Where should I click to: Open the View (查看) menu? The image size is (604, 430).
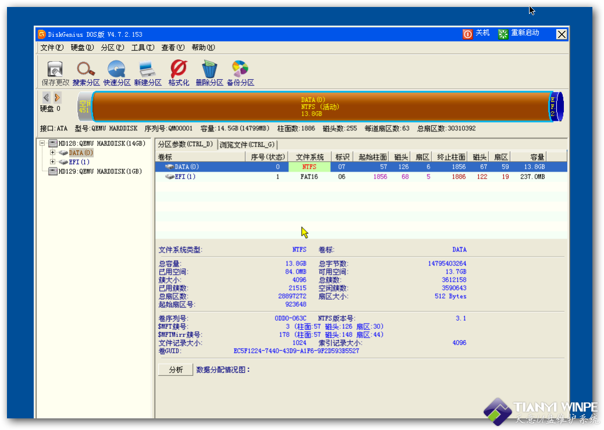pos(173,48)
